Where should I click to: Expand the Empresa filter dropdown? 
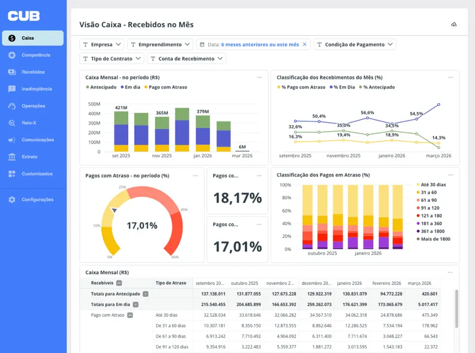(x=102, y=44)
